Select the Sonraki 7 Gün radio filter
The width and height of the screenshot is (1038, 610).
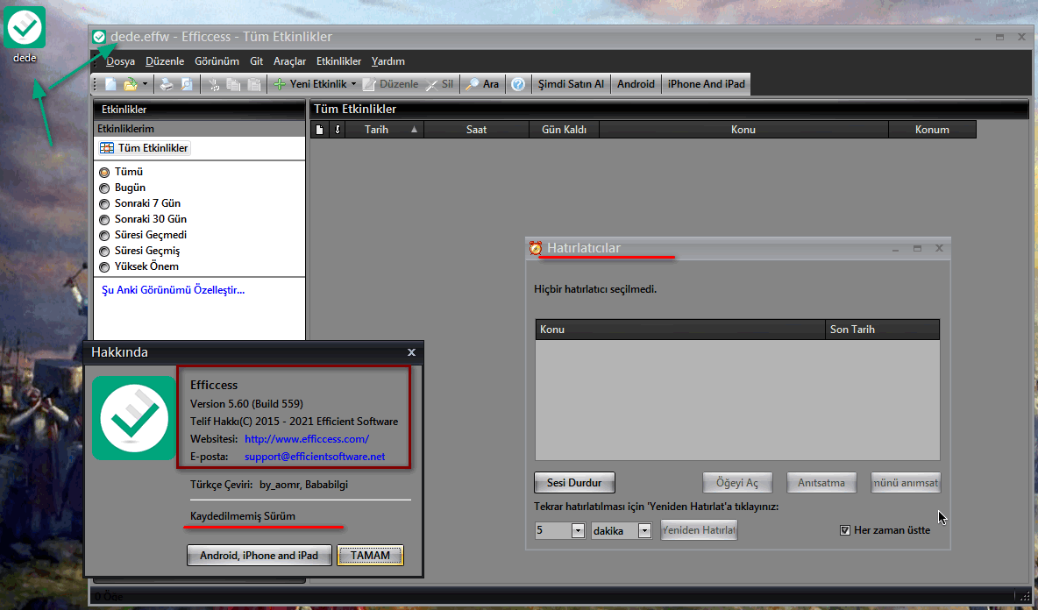point(139,204)
